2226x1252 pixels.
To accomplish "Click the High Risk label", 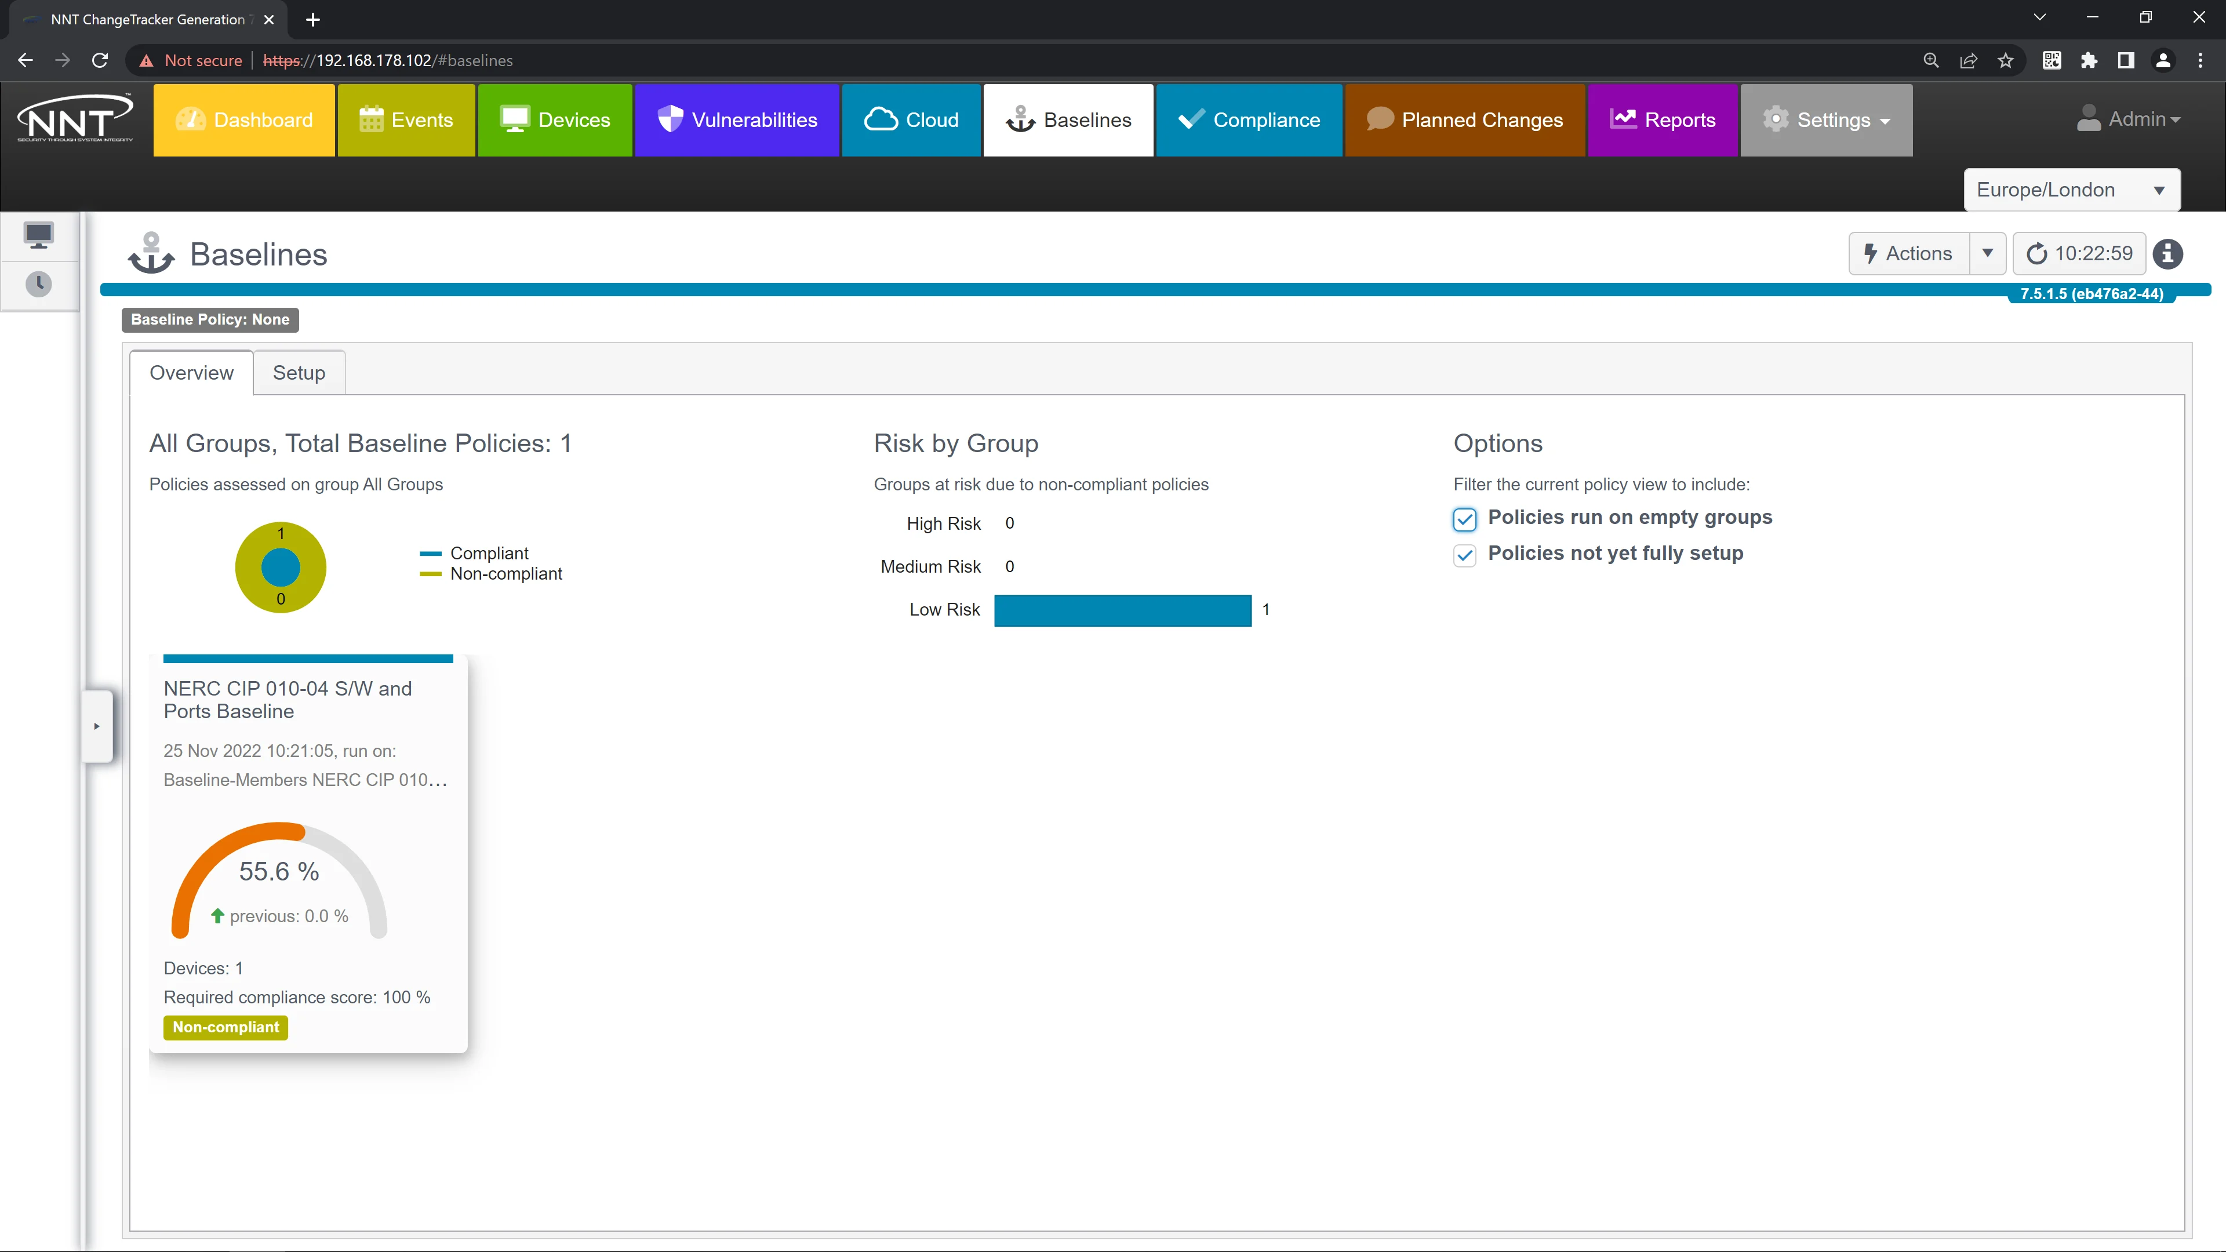I will tap(944, 523).
